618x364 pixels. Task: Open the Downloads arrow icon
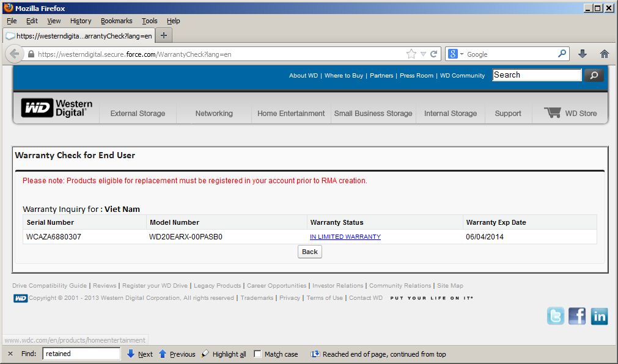point(583,54)
